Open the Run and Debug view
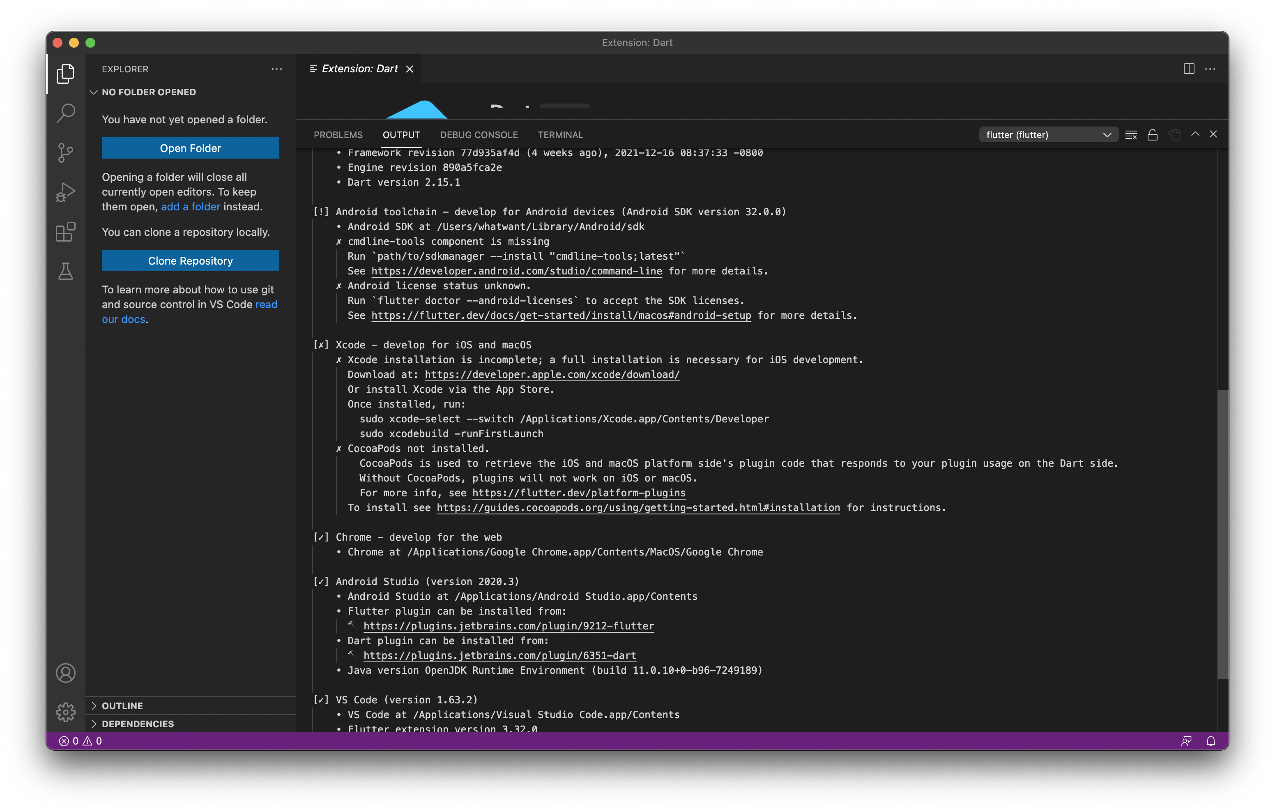The height and width of the screenshot is (811, 1275). [x=66, y=192]
